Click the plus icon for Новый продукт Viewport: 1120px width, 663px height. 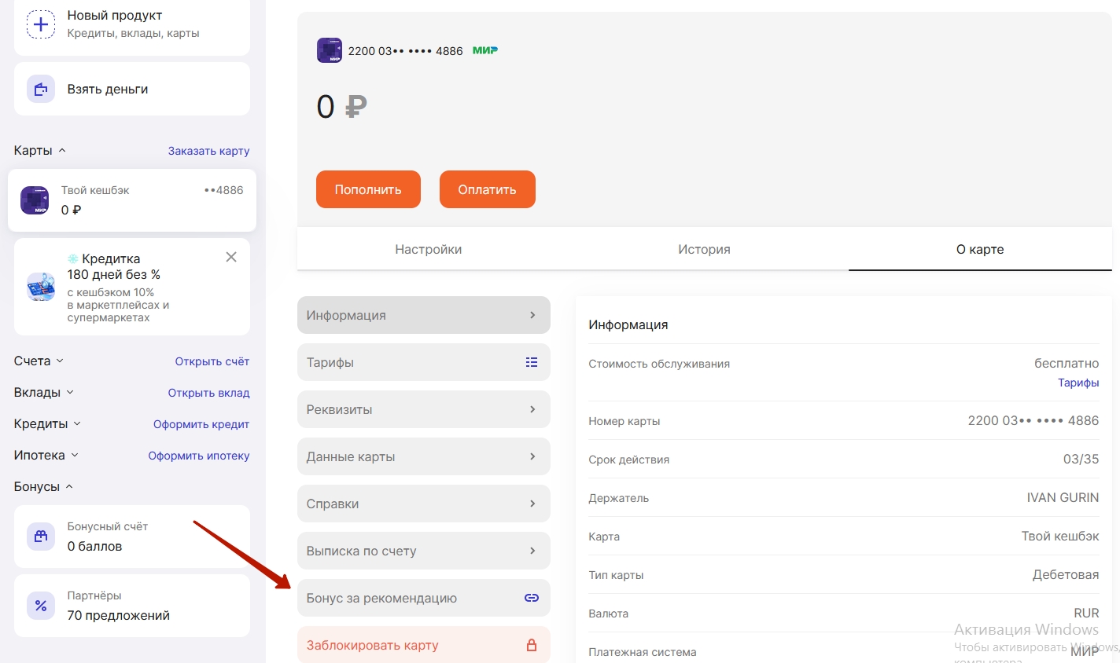[x=41, y=24]
